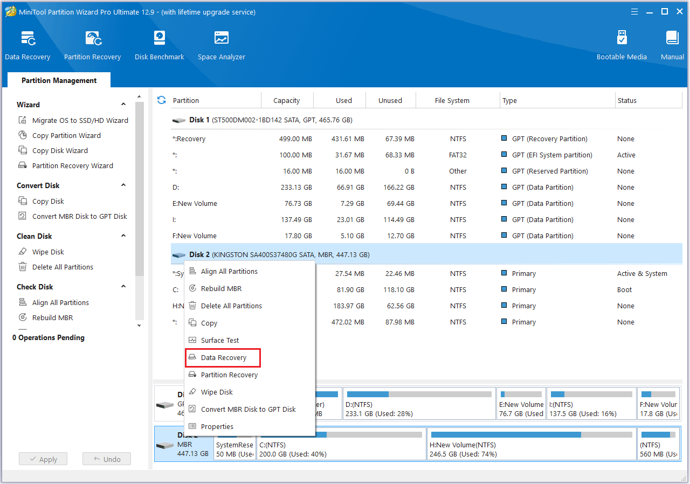
Task: Click Active & System status cell
Action: pyautogui.click(x=642, y=274)
